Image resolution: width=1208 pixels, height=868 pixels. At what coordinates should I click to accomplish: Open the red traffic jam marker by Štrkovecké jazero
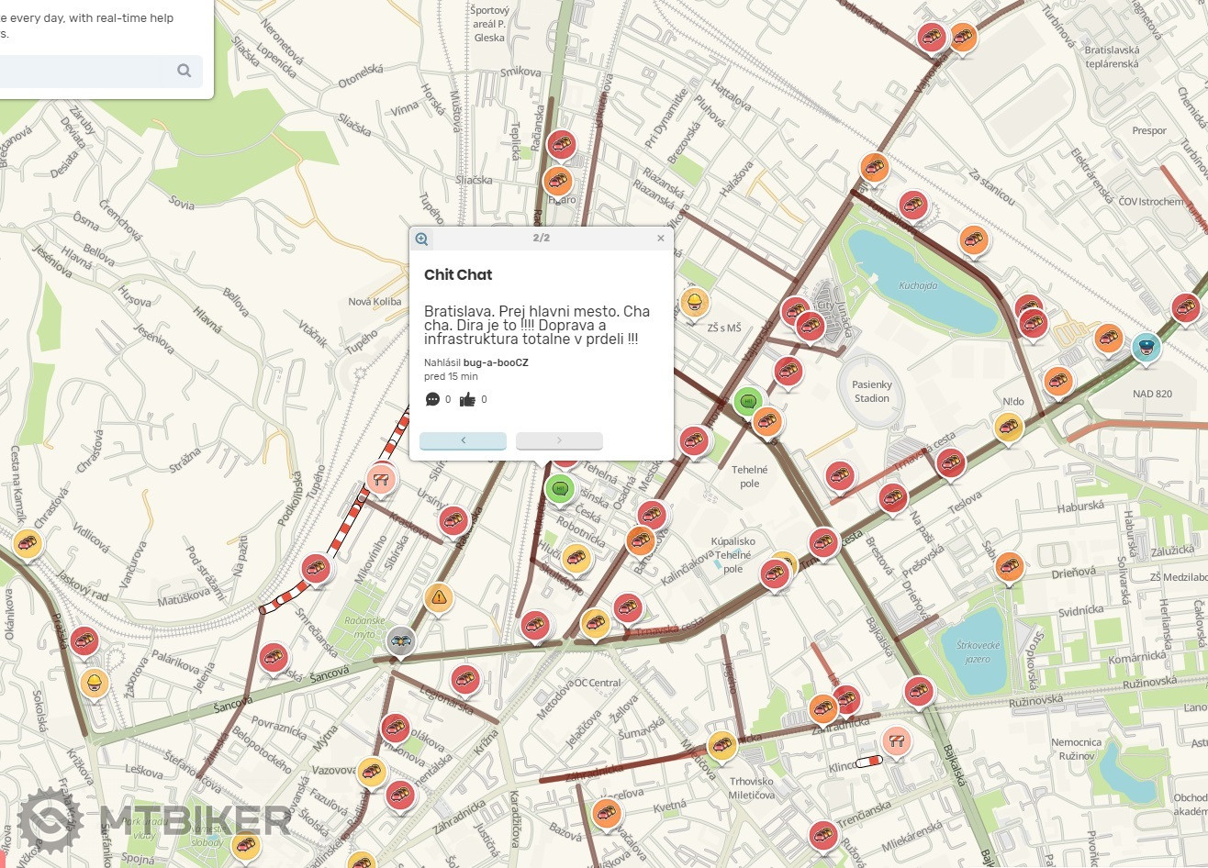[919, 691]
